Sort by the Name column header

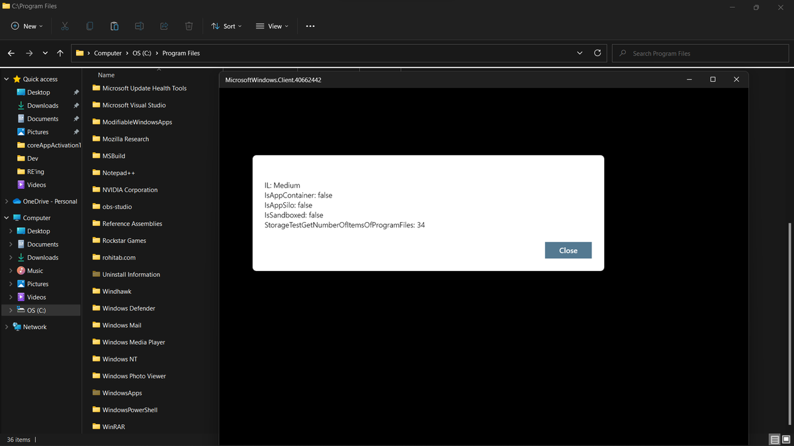(106, 75)
